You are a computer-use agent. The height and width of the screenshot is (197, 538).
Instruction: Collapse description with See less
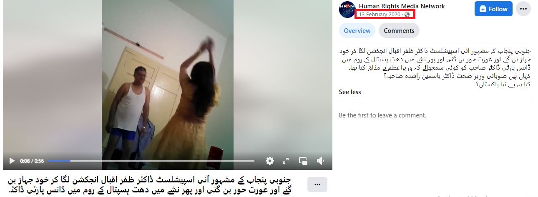[x=350, y=92]
